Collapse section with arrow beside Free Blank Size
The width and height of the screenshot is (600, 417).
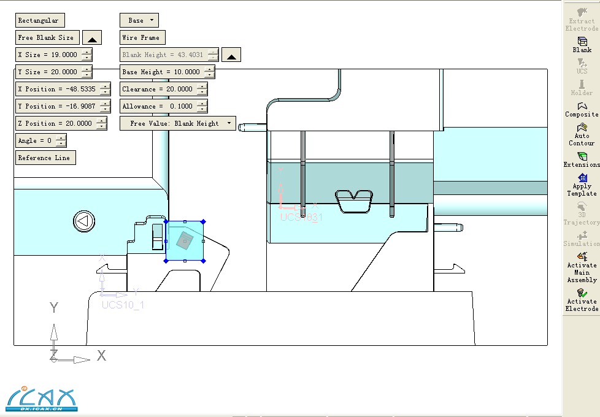click(x=92, y=37)
